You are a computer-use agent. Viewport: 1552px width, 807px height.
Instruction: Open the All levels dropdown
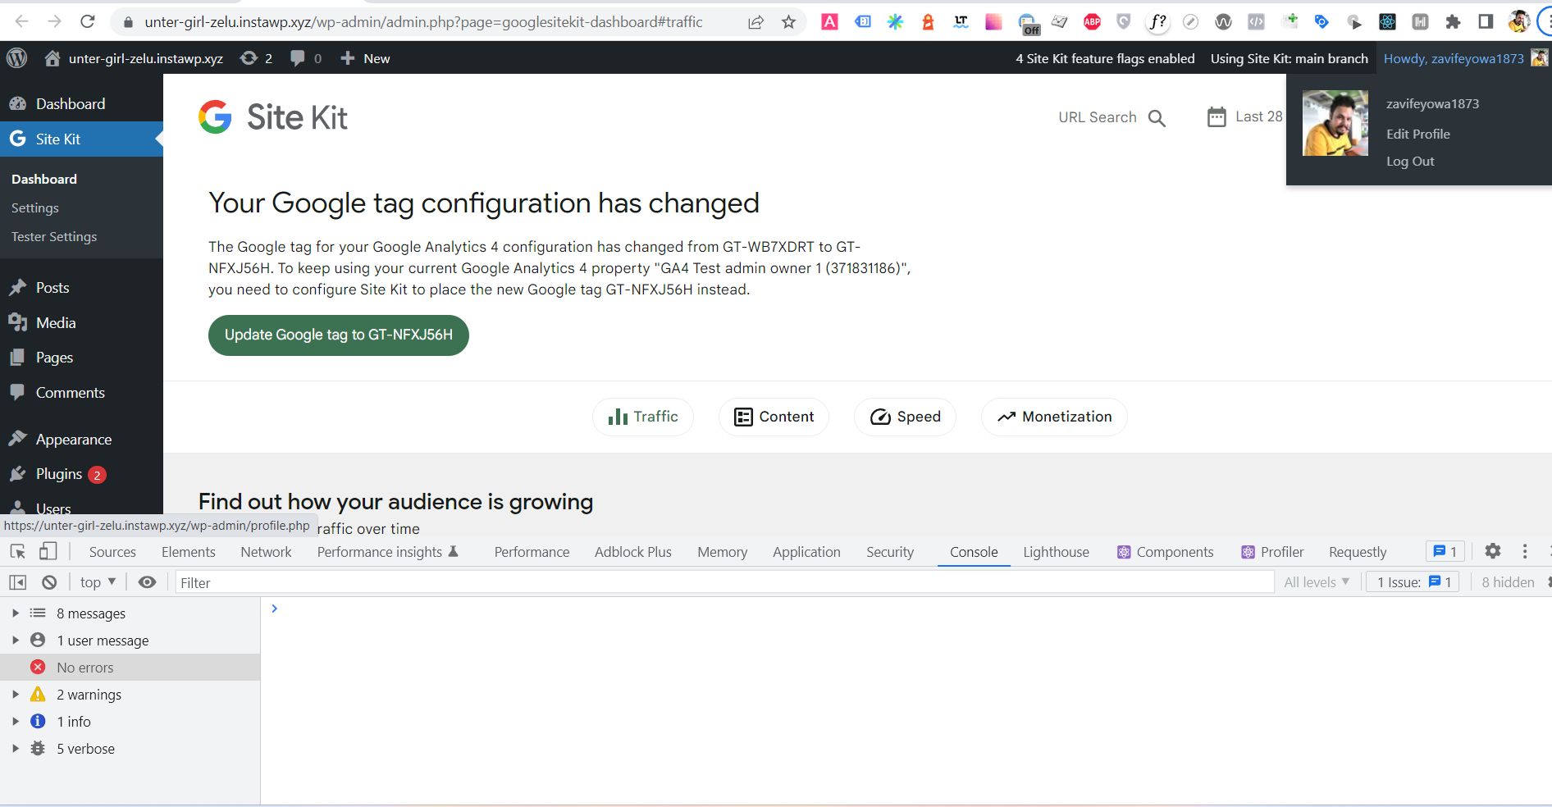click(1317, 581)
